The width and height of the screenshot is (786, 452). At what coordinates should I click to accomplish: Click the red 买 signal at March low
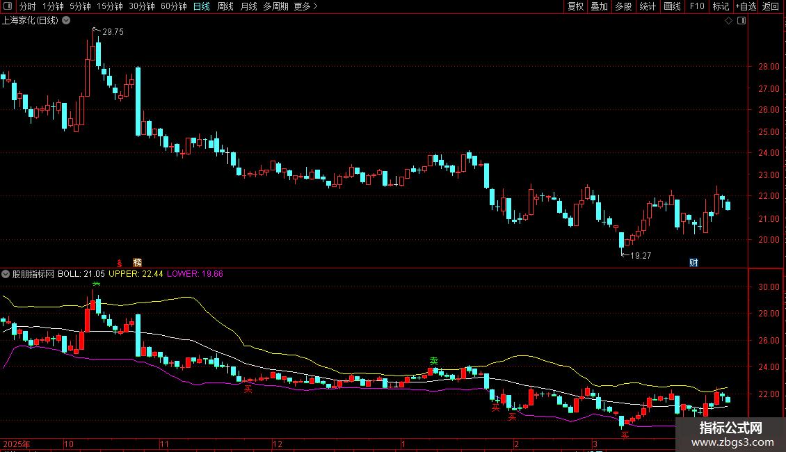click(625, 435)
